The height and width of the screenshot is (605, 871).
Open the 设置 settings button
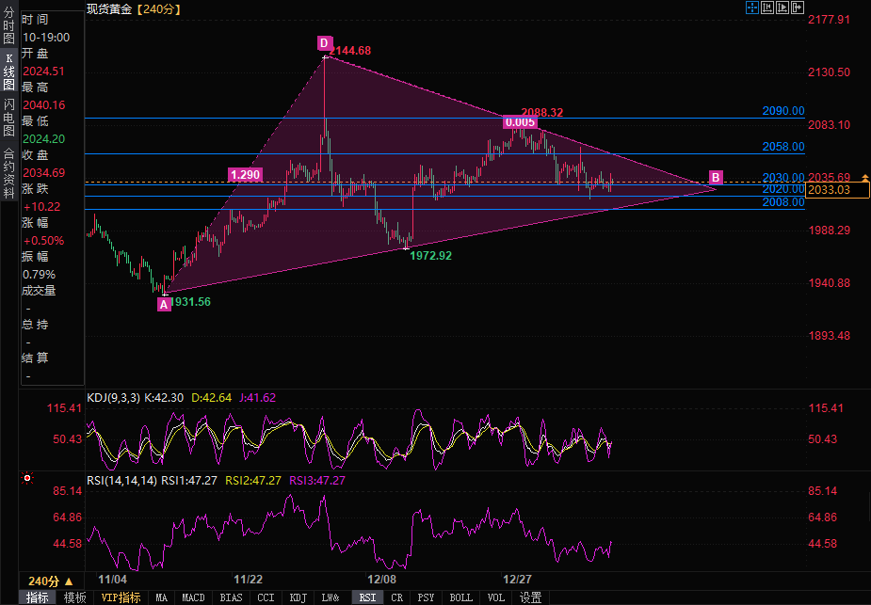(530, 597)
